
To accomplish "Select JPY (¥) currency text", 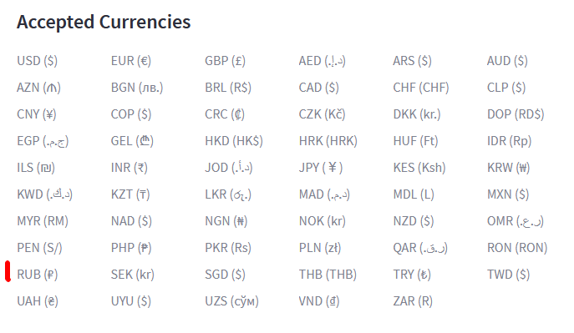I will (321, 168).
